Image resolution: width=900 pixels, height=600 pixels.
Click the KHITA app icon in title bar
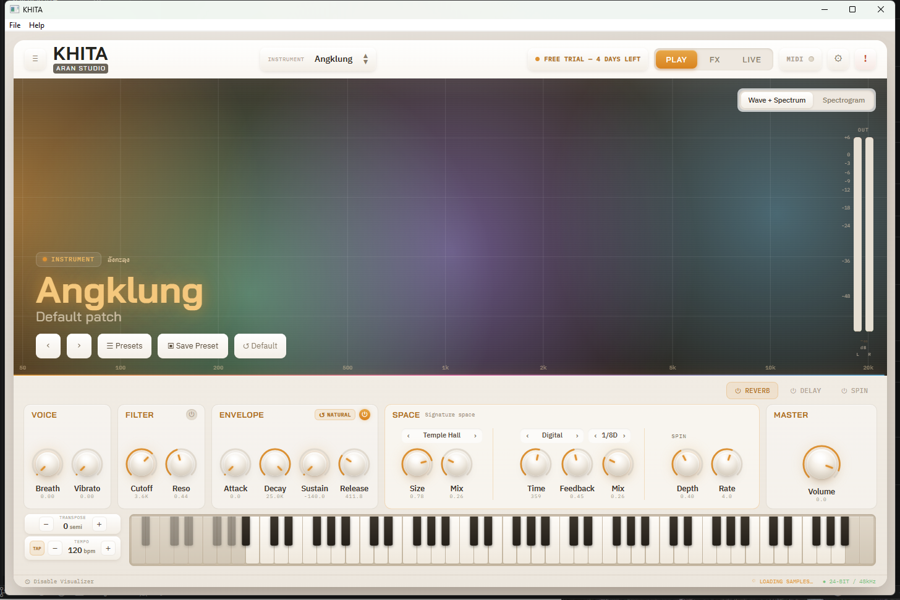click(x=15, y=9)
